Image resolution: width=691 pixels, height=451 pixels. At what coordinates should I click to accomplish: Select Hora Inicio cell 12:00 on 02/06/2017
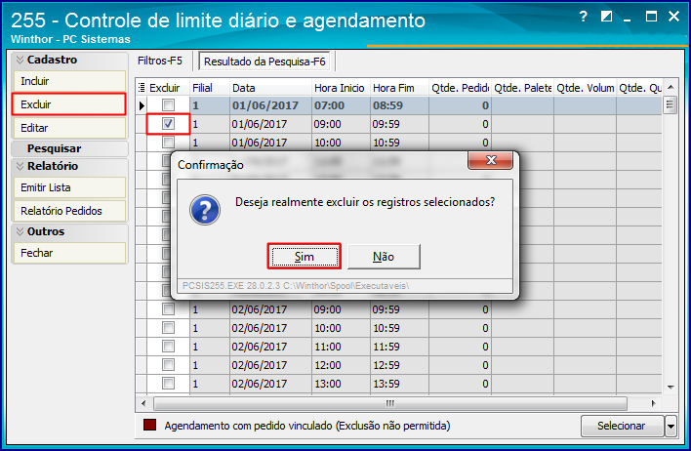341,365
